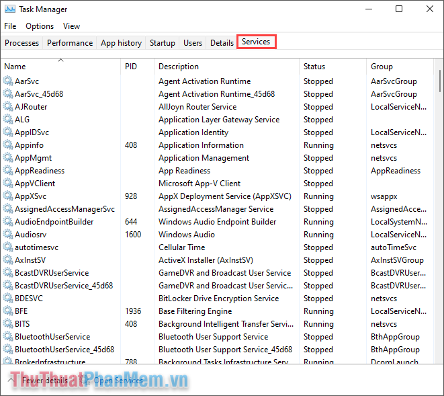The height and width of the screenshot is (396, 444).
Task: Click PID 1936 of BFE service
Action: (133, 311)
